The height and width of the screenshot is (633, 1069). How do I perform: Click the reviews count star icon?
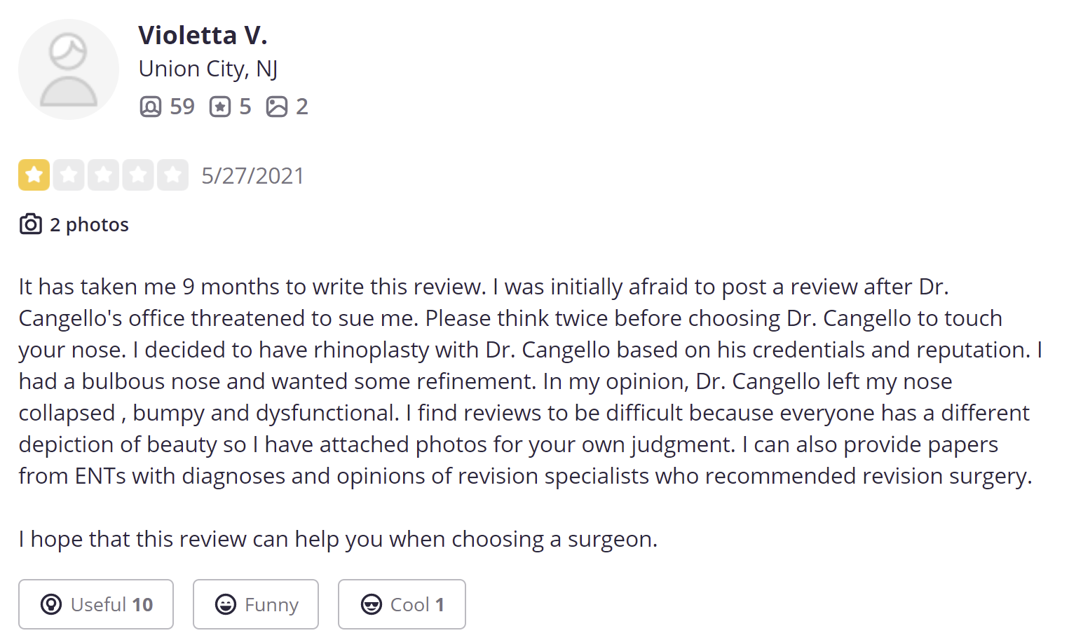(220, 107)
